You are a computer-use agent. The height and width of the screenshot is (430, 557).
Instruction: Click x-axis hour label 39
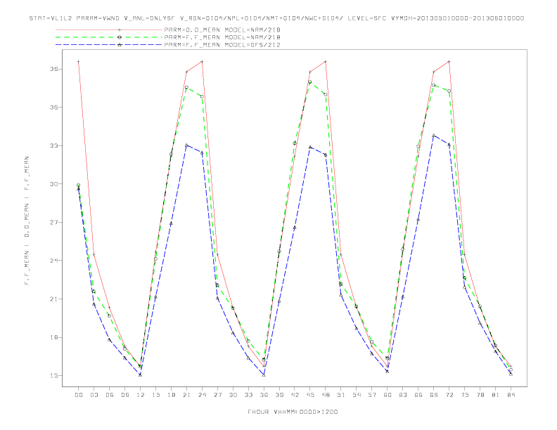[279, 395]
